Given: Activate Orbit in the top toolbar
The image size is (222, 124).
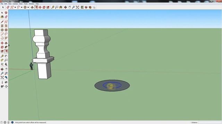Looking at the screenshot, I should pos(66,7).
